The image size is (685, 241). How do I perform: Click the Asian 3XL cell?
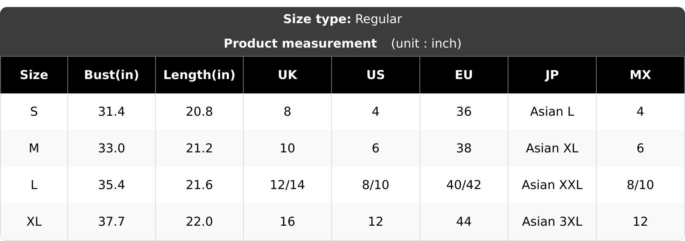click(x=552, y=222)
